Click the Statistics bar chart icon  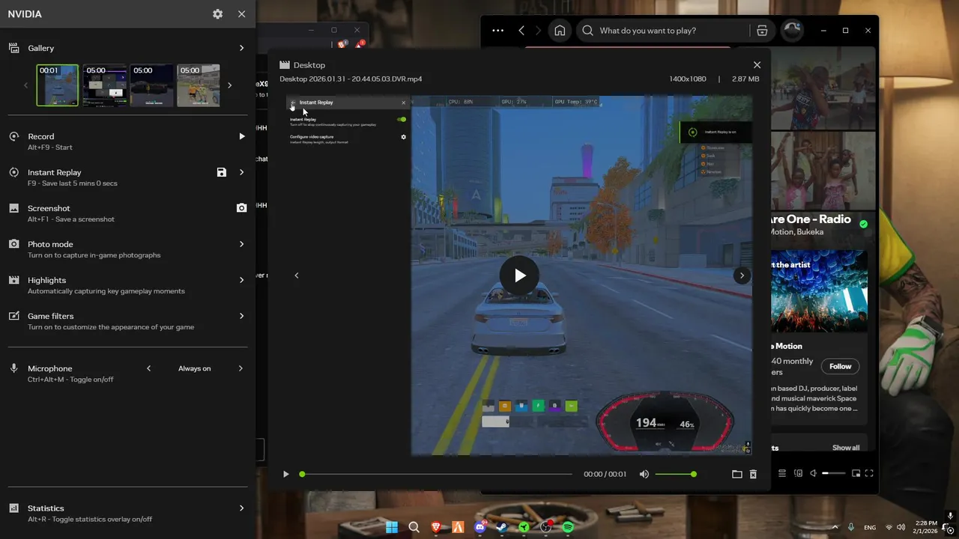coord(13,508)
